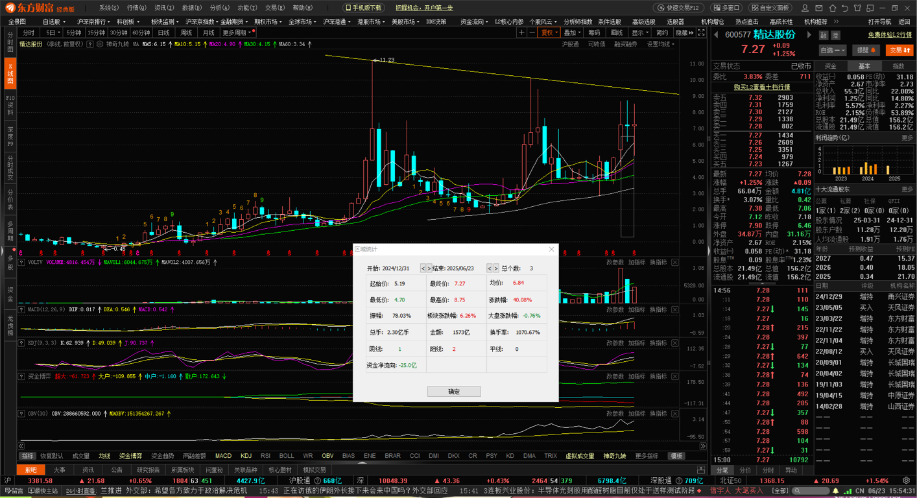
Task: Close the OBV indicator panel
Action: tap(675, 413)
